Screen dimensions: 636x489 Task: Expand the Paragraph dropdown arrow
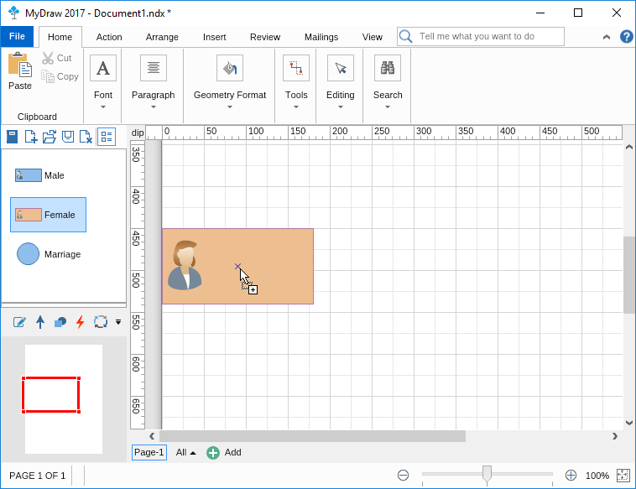154,107
